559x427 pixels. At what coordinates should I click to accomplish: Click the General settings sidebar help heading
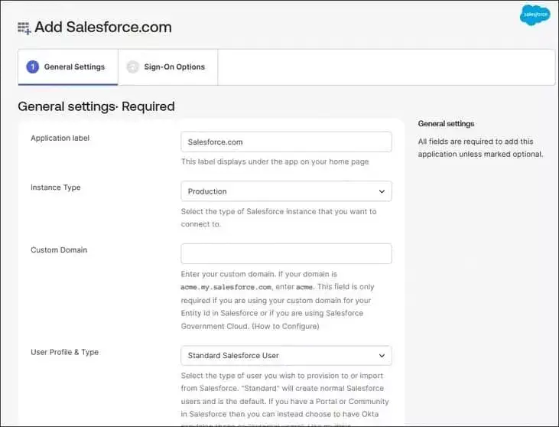(446, 123)
